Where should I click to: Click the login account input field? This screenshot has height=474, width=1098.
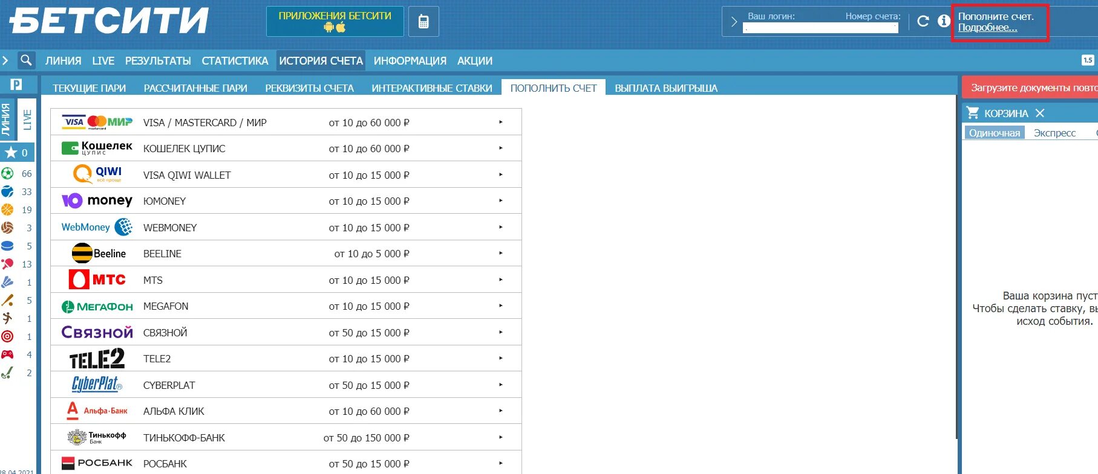820,28
